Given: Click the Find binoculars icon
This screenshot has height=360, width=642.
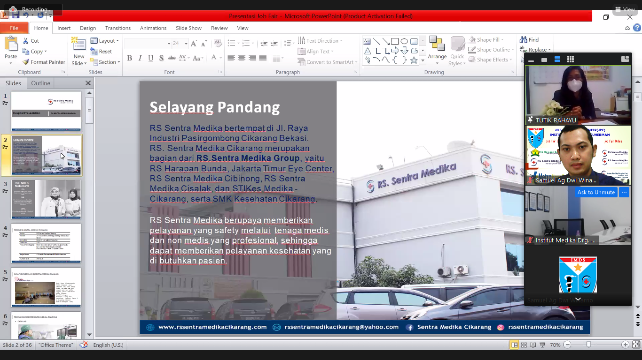Looking at the screenshot, I should 523,40.
